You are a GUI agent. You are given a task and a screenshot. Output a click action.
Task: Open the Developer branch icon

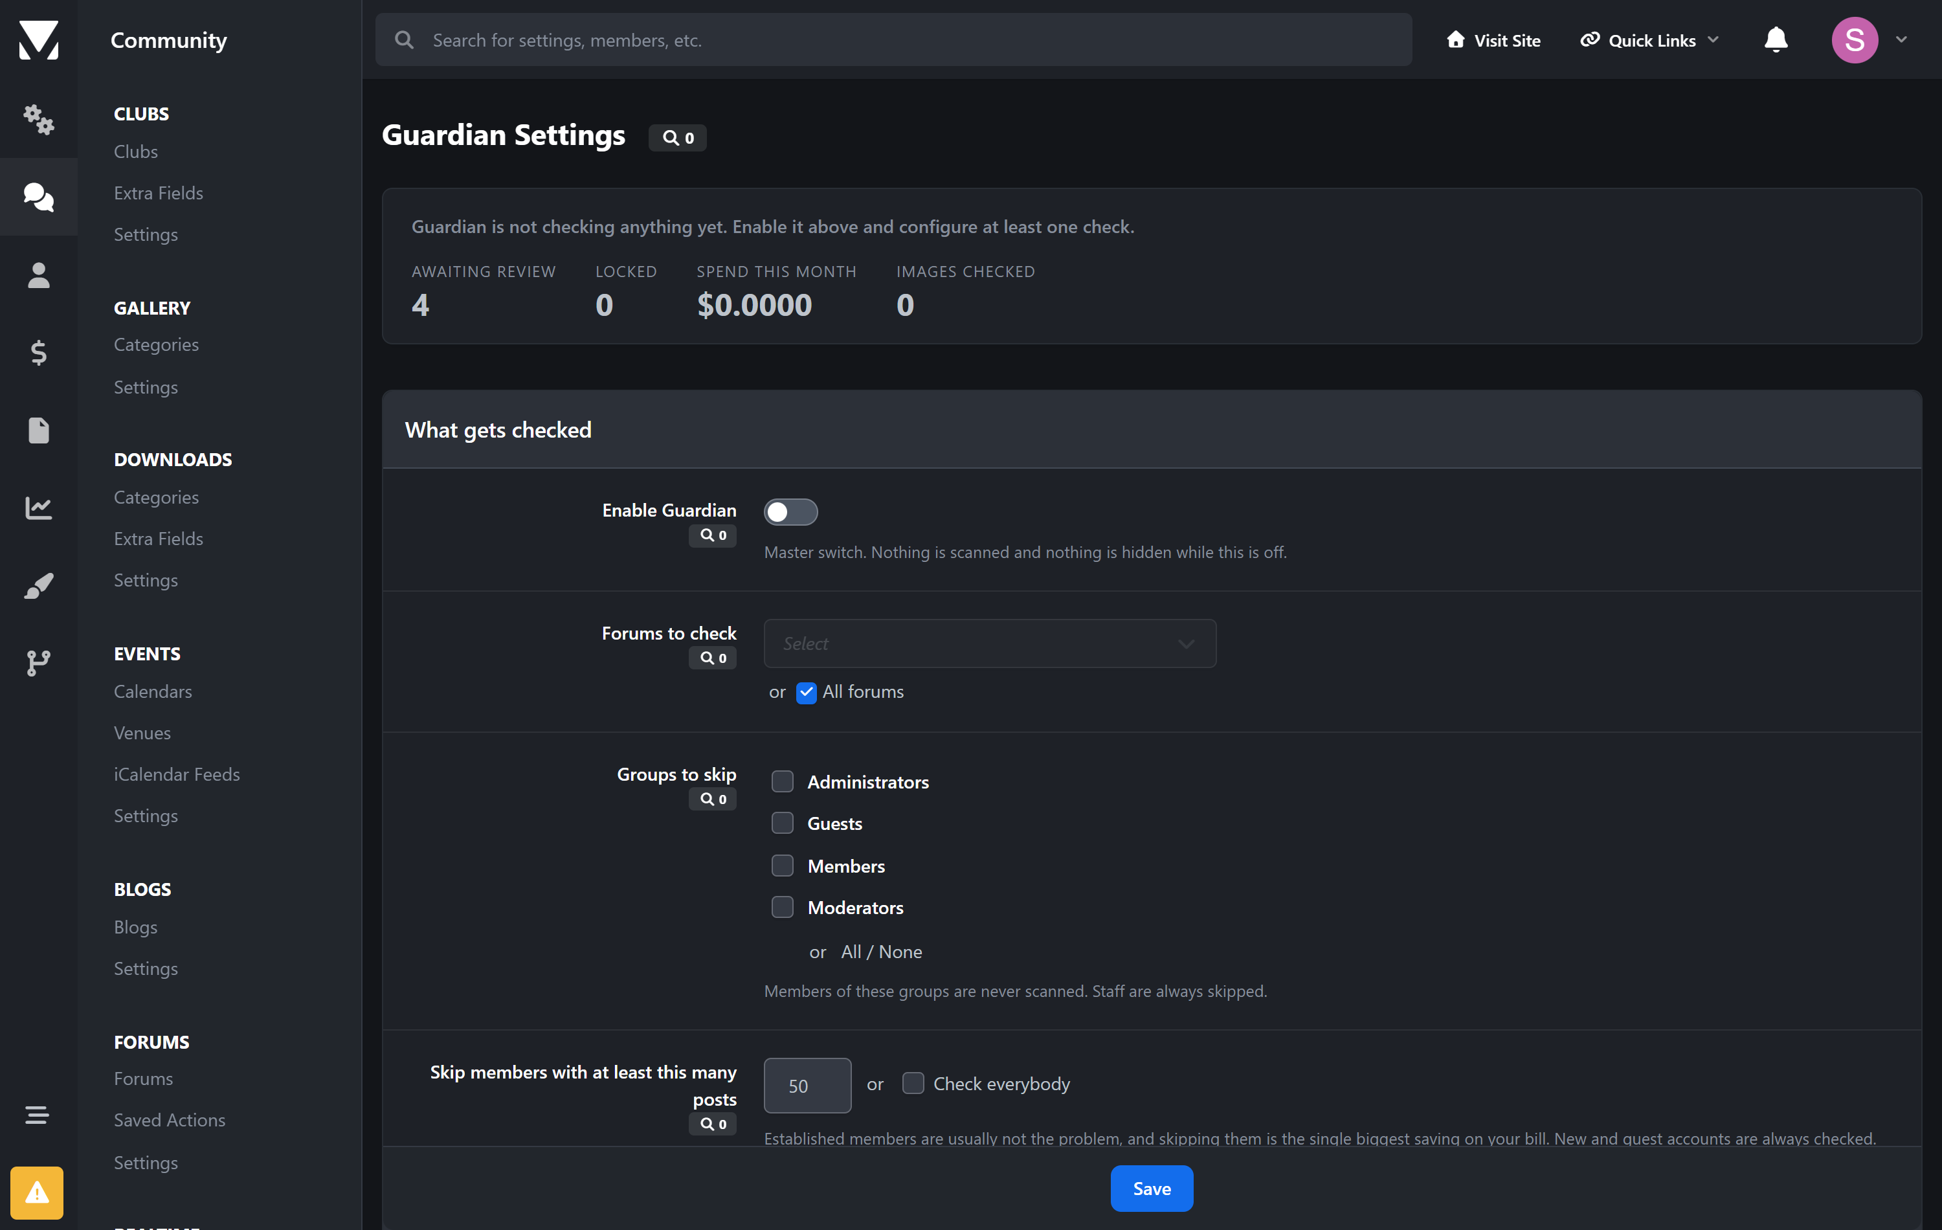(38, 663)
